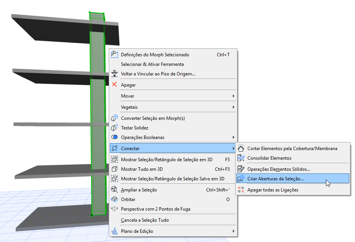The image size is (355, 242).
Task: Click the solid element operations icon
Action: (x=241, y=169)
